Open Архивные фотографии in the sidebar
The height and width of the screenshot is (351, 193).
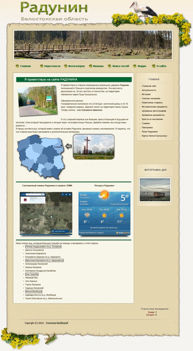pyautogui.click(x=154, y=111)
